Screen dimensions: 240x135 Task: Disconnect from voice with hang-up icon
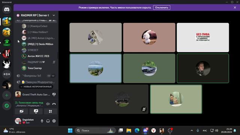54,104
